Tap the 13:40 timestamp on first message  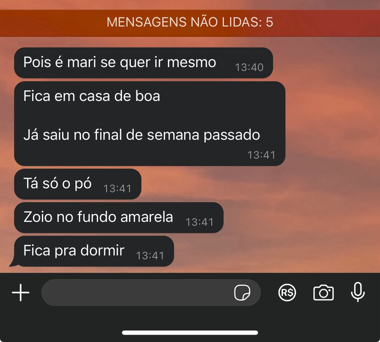(249, 67)
